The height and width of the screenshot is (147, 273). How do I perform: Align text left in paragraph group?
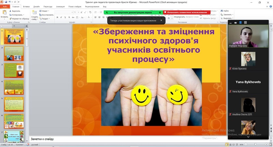96,17
